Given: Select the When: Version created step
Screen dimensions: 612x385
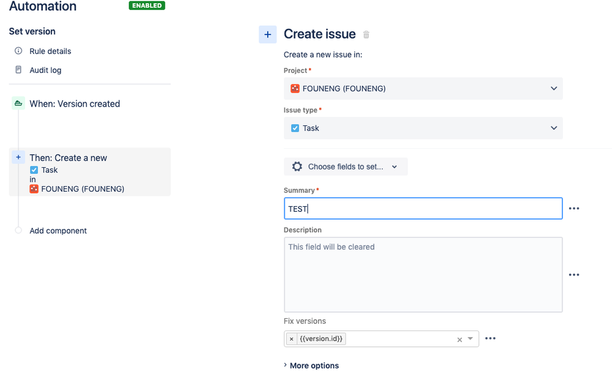Looking at the screenshot, I should click(75, 104).
